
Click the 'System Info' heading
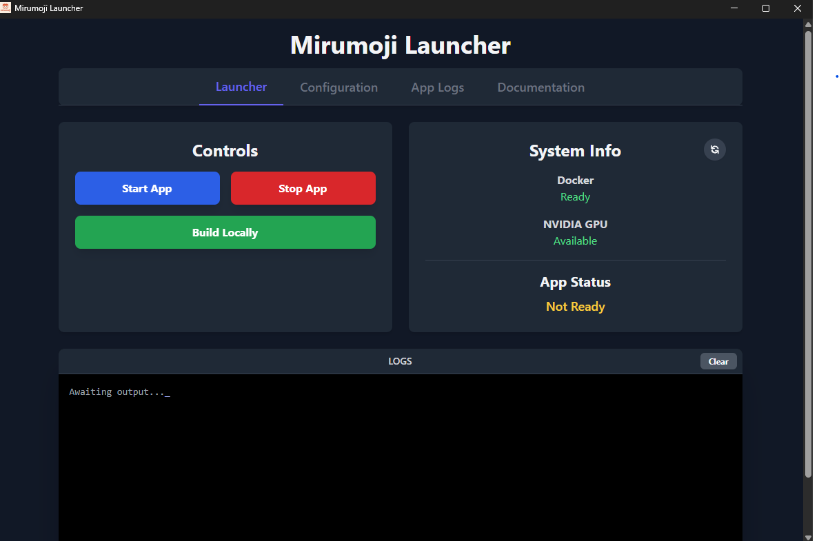576,151
